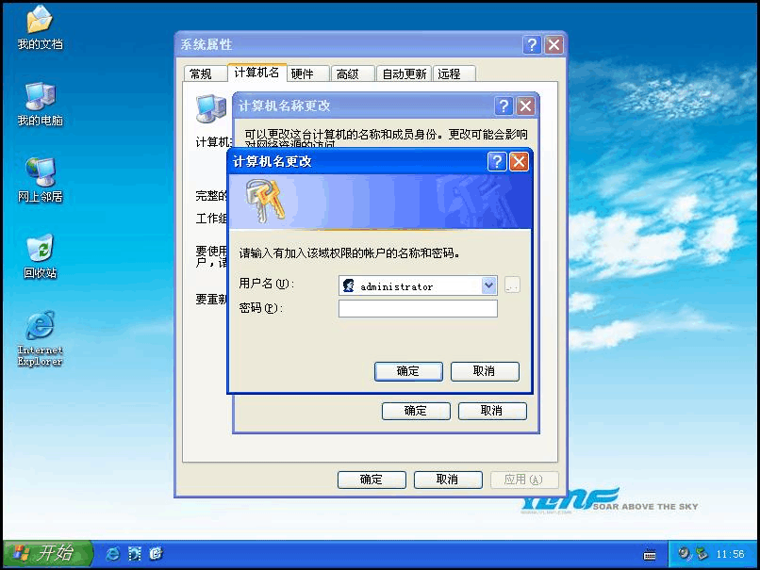
Task: Open the 自动更新 tab
Action: [404, 74]
